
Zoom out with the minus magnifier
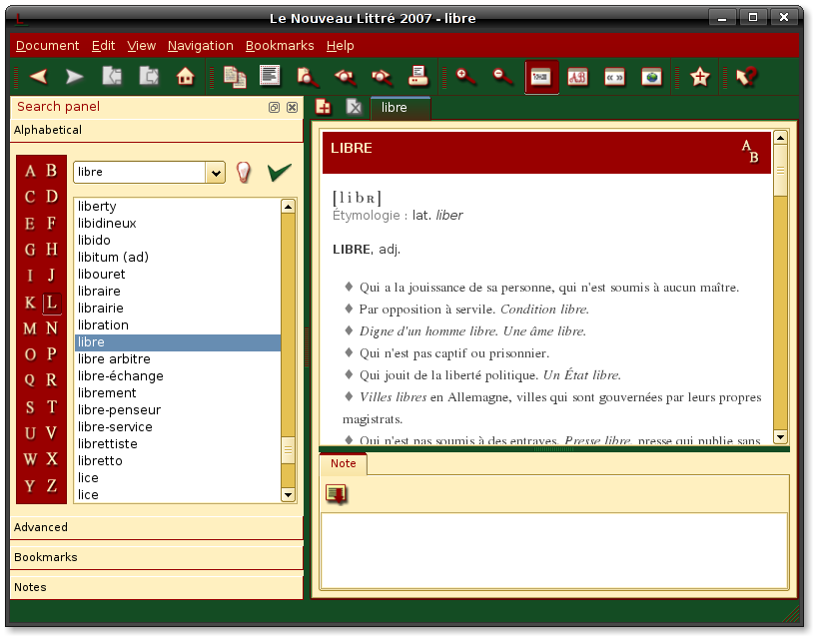(x=502, y=77)
